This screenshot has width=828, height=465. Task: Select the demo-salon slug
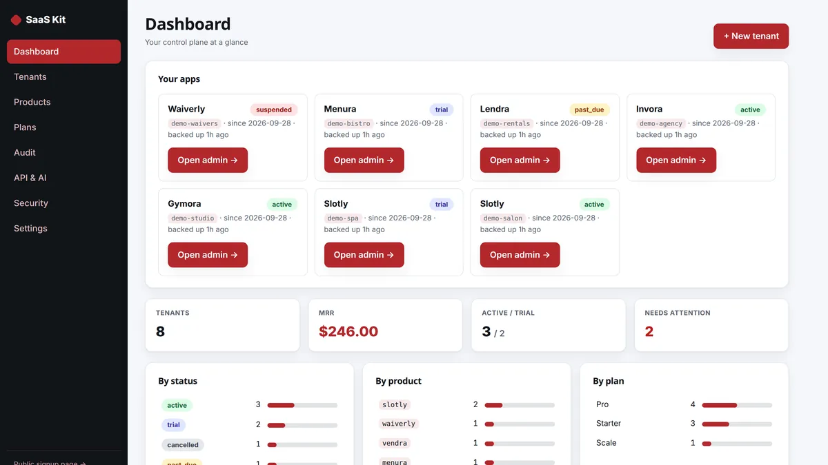click(x=503, y=218)
